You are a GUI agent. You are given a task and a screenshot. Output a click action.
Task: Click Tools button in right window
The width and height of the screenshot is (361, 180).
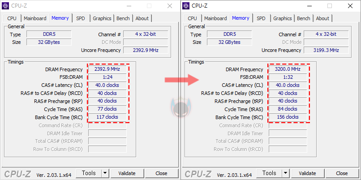269,173
